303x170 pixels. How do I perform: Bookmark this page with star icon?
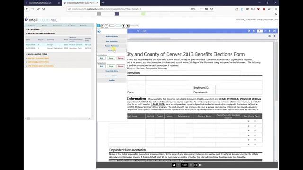[x=212, y=9]
